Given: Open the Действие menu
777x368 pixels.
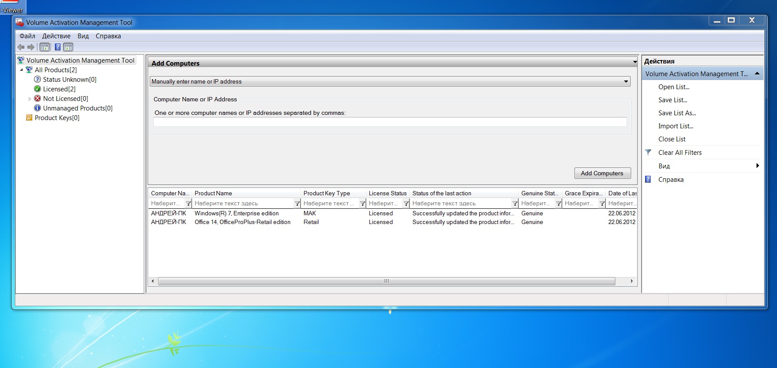Looking at the screenshot, I should [56, 36].
